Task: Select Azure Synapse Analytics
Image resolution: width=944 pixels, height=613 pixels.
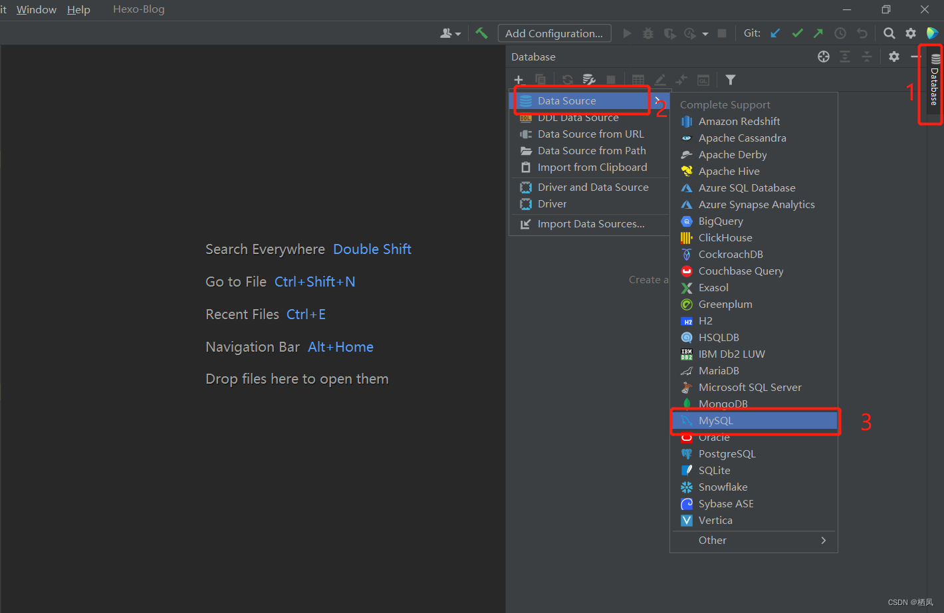Action: pyautogui.click(x=754, y=204)
